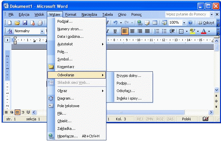Open the Narzędzia menu
Image resolution: width=221 pixels, height=143 pixels.
click(89, 14)
